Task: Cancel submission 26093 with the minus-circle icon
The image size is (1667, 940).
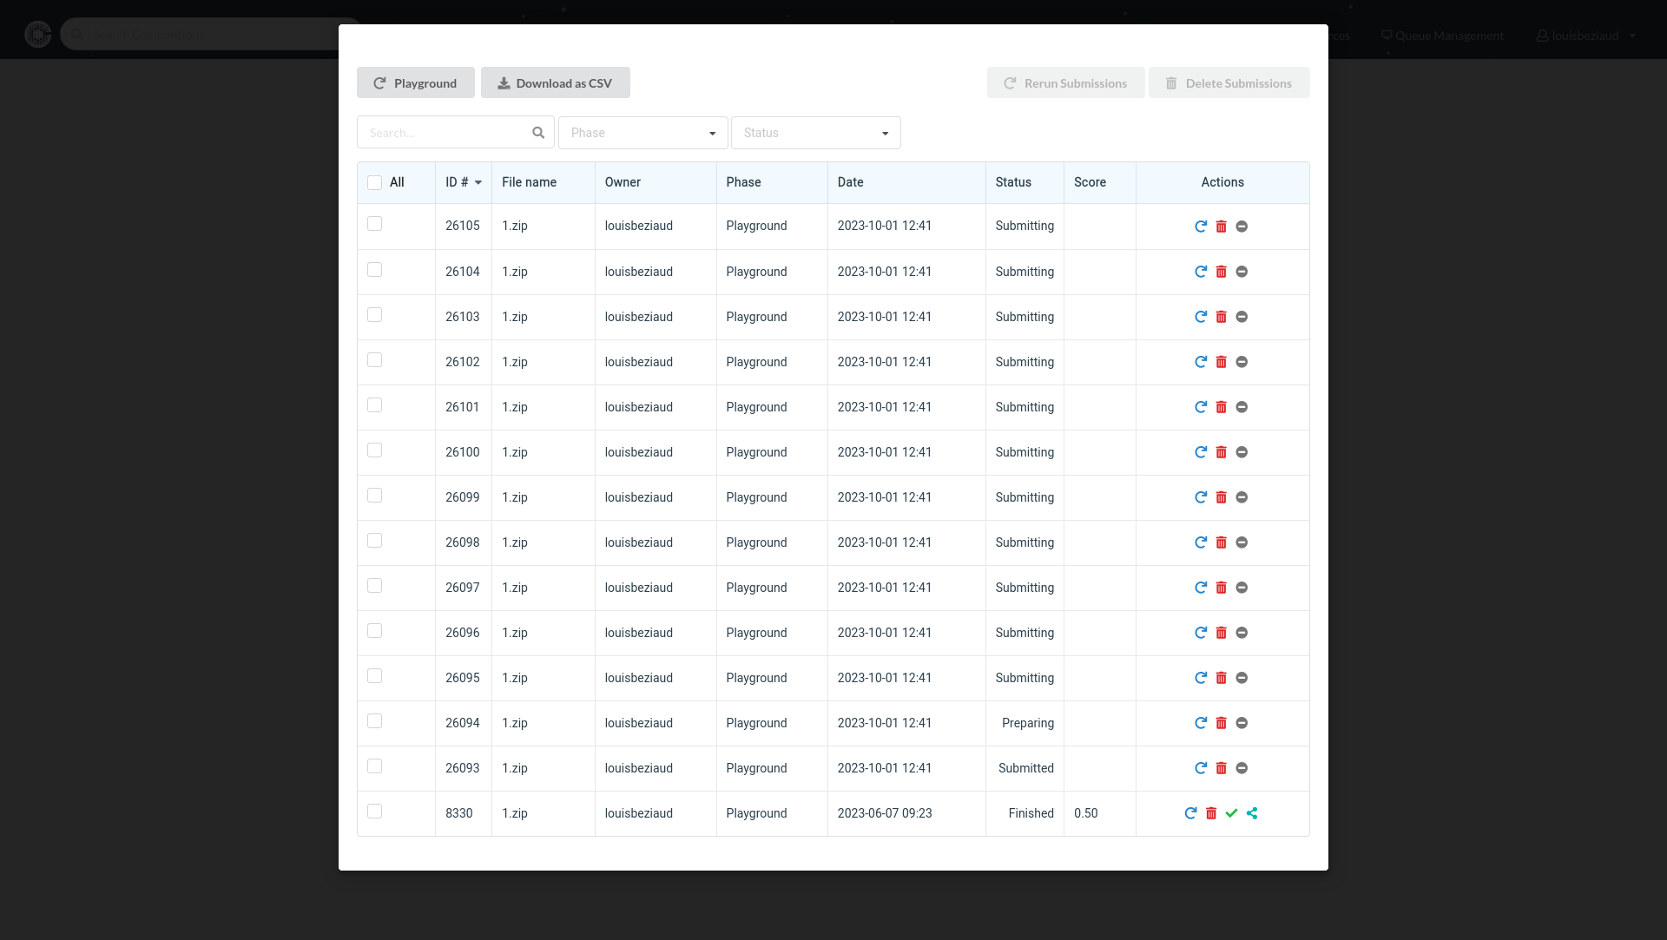Action: (x=1242, y=768)
